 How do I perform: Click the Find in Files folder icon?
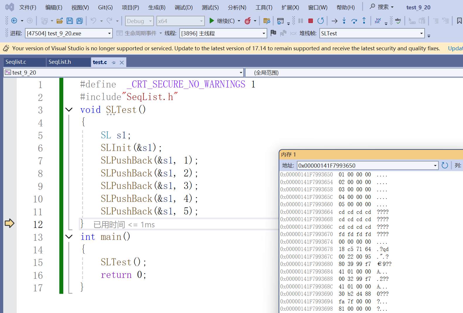pyautogui.click(x=267, y=21)
